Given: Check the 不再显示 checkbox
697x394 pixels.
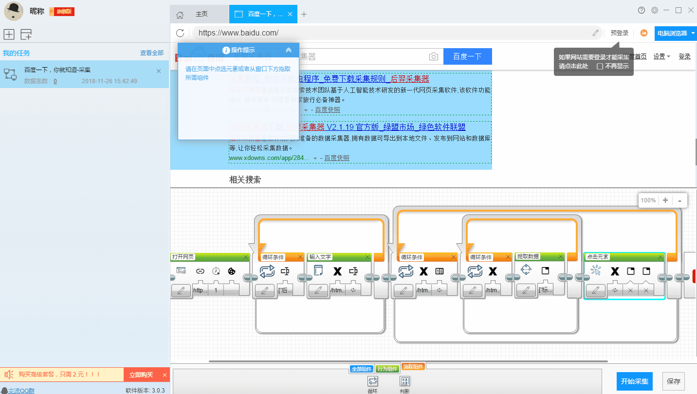Looking at the screenshot, I should (600, 66).
